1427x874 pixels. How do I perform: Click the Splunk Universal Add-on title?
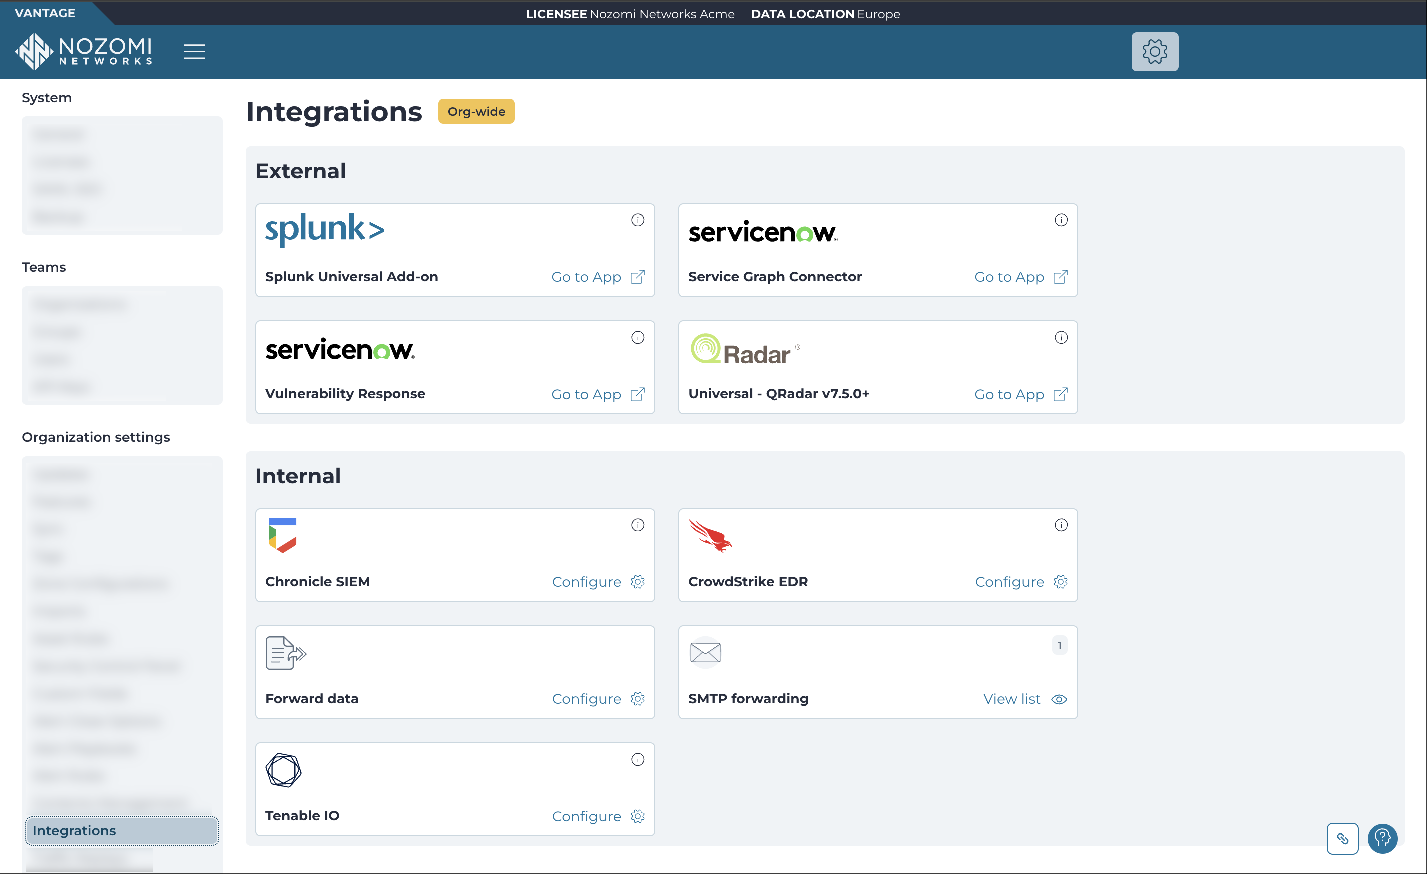[351, 277]
